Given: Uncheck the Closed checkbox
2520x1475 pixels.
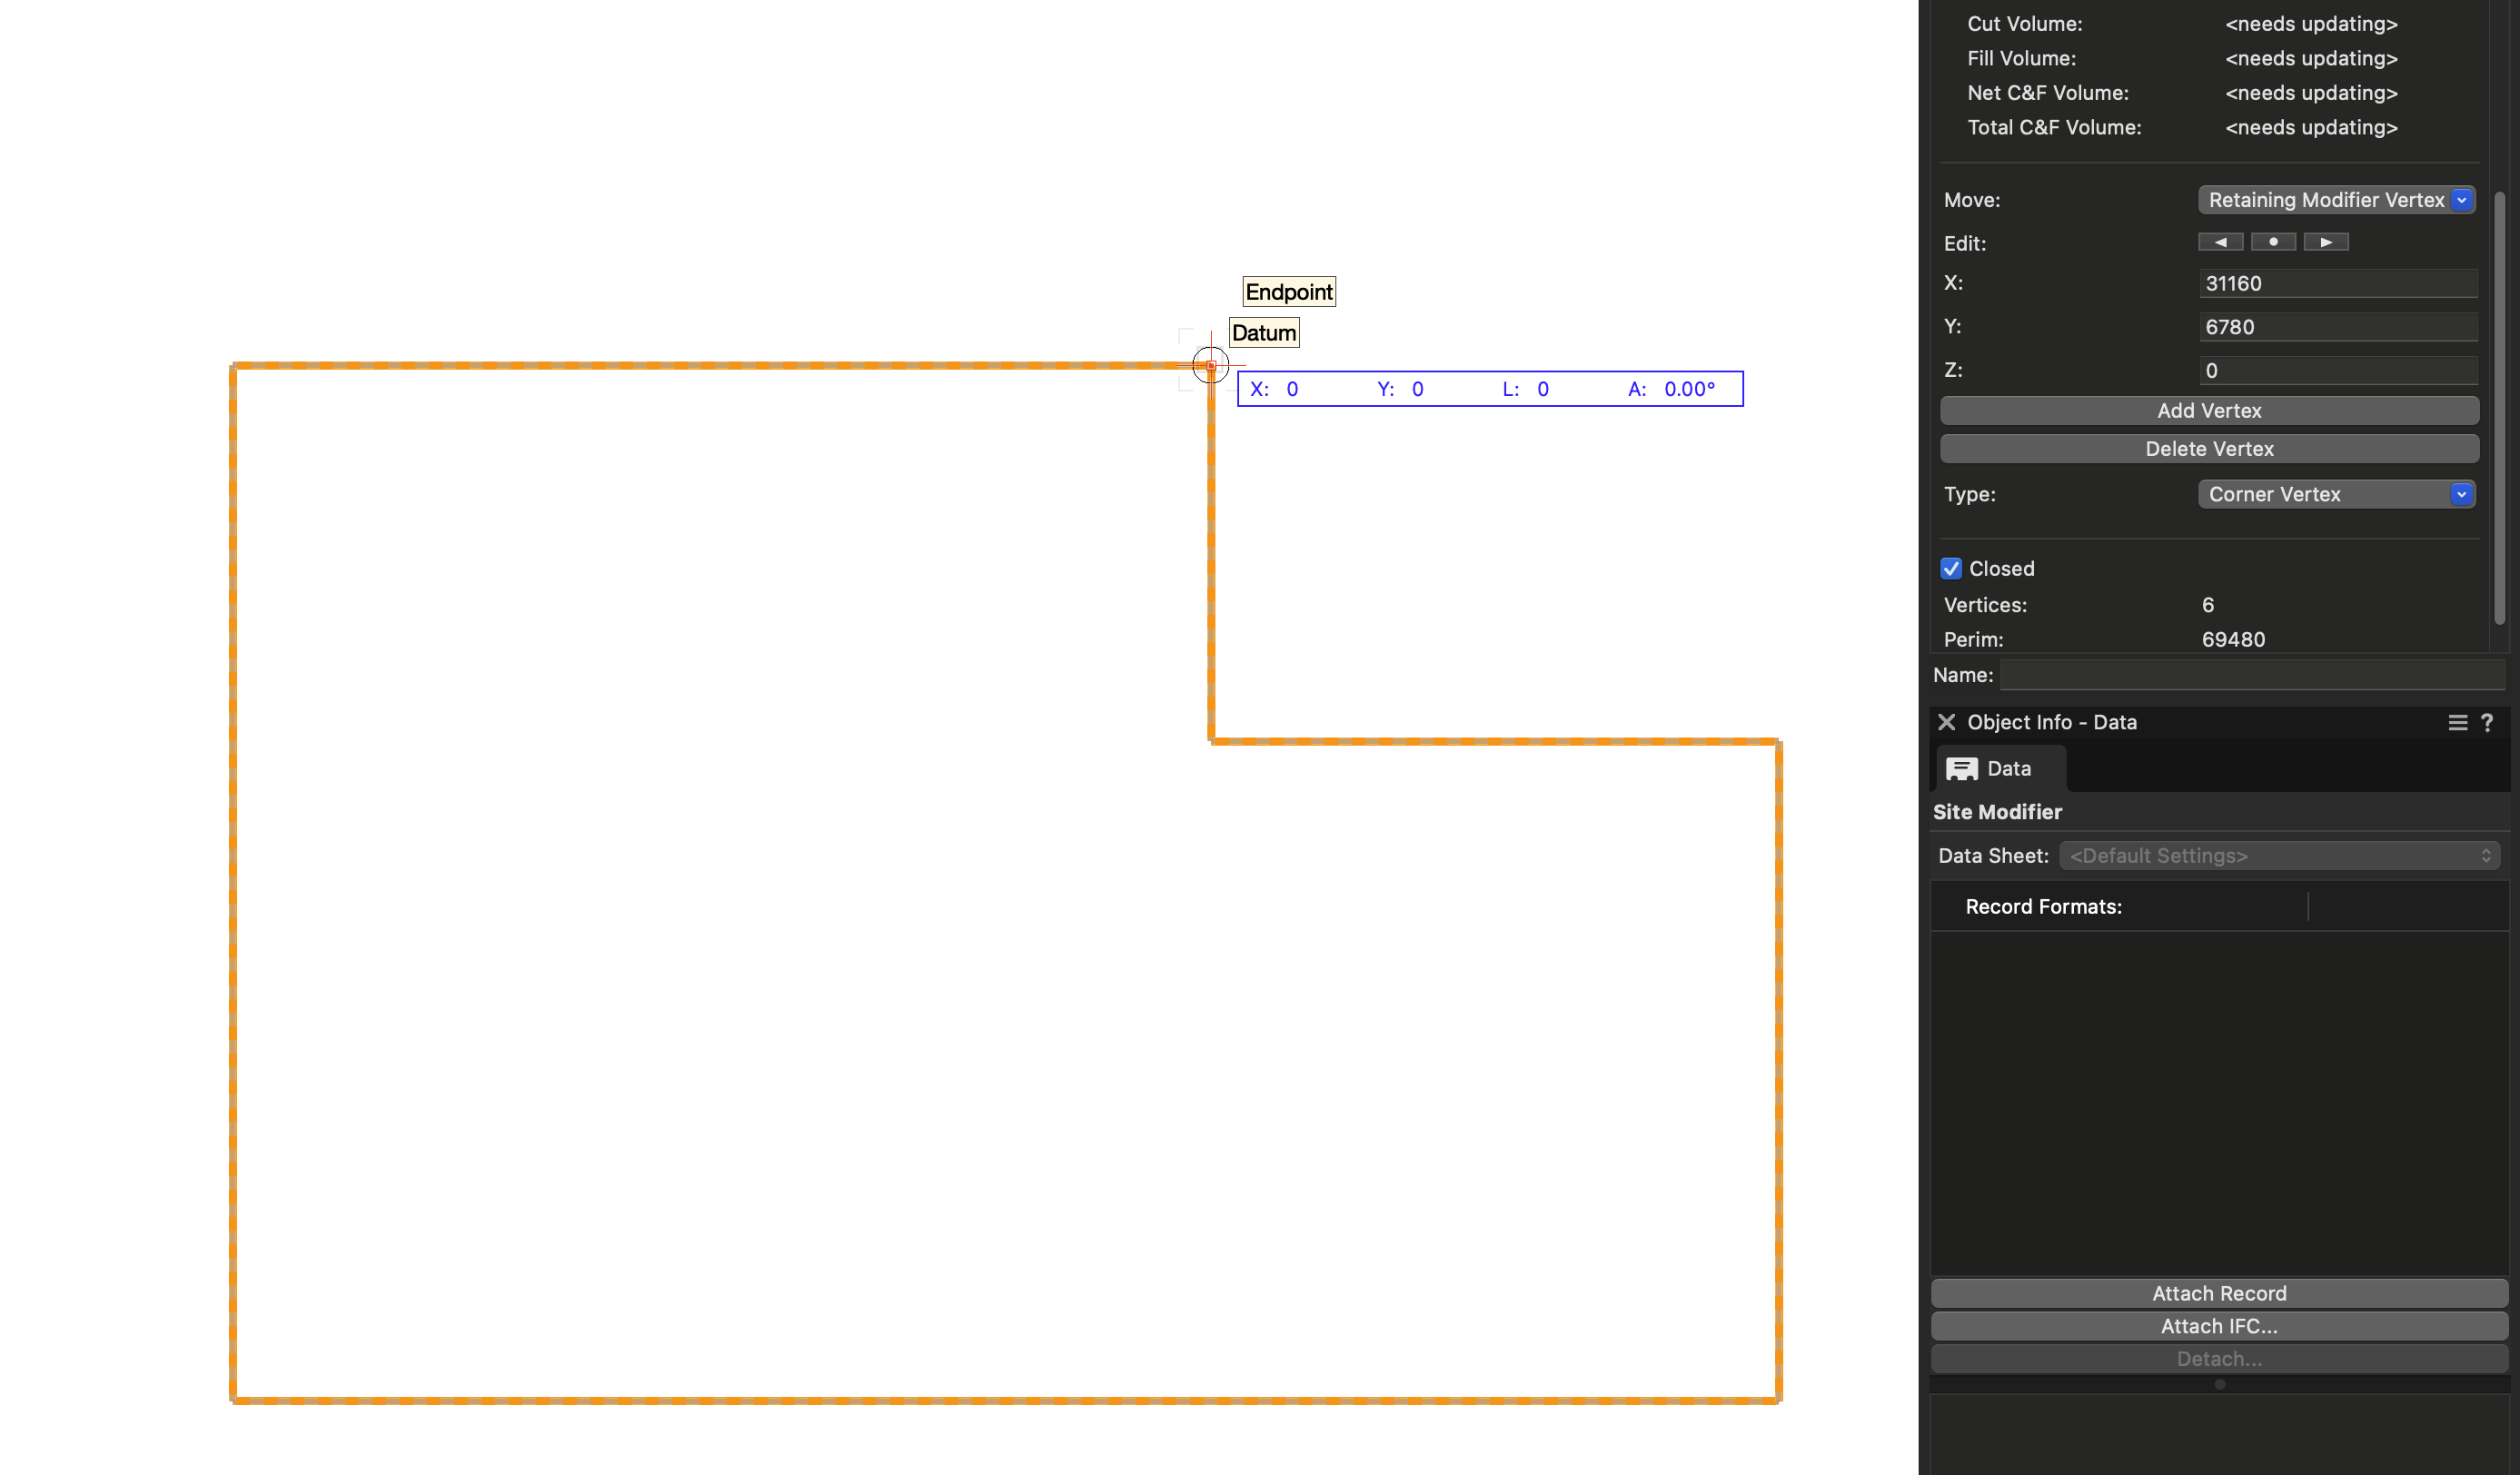Looking at the screenshot, I should [1951, 568].
